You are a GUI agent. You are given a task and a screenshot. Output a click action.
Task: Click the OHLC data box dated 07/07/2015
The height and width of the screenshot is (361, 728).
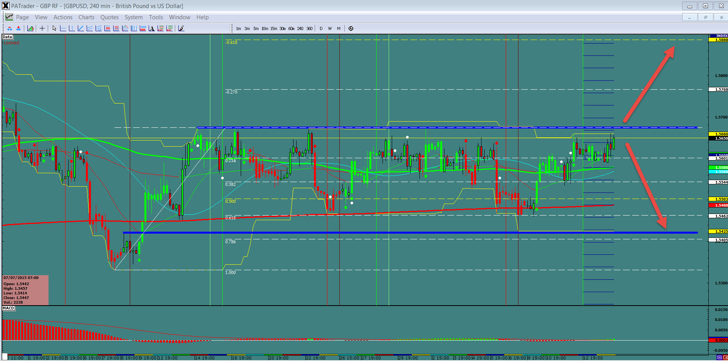click(25, 290)
